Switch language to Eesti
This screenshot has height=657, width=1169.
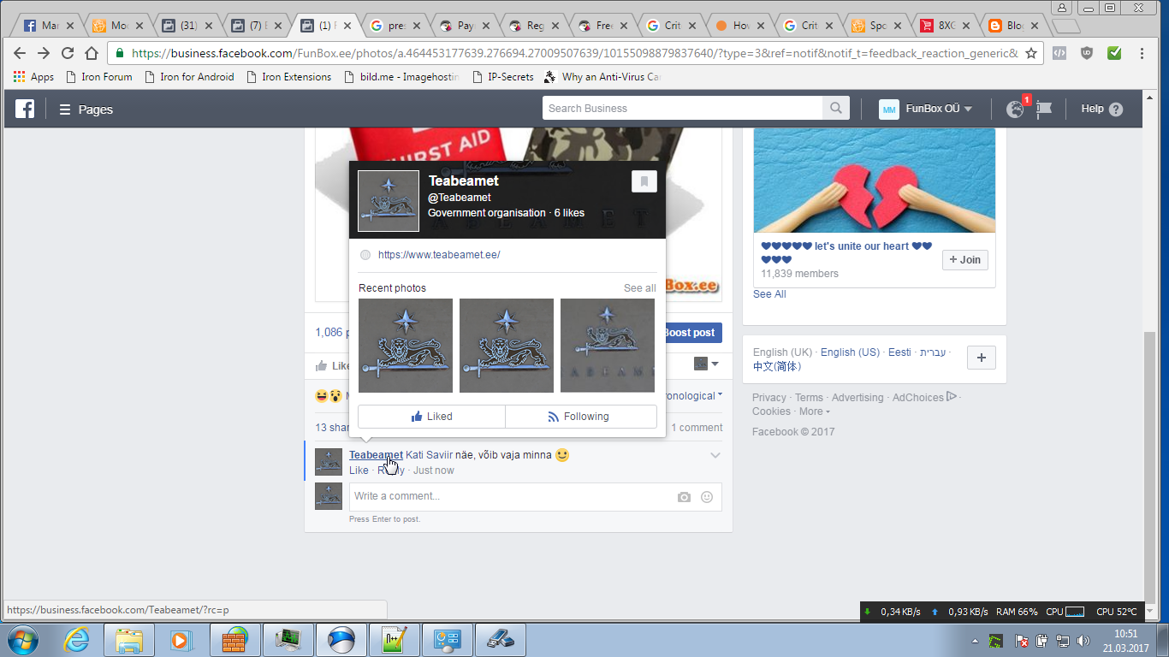tap(899, 352)
